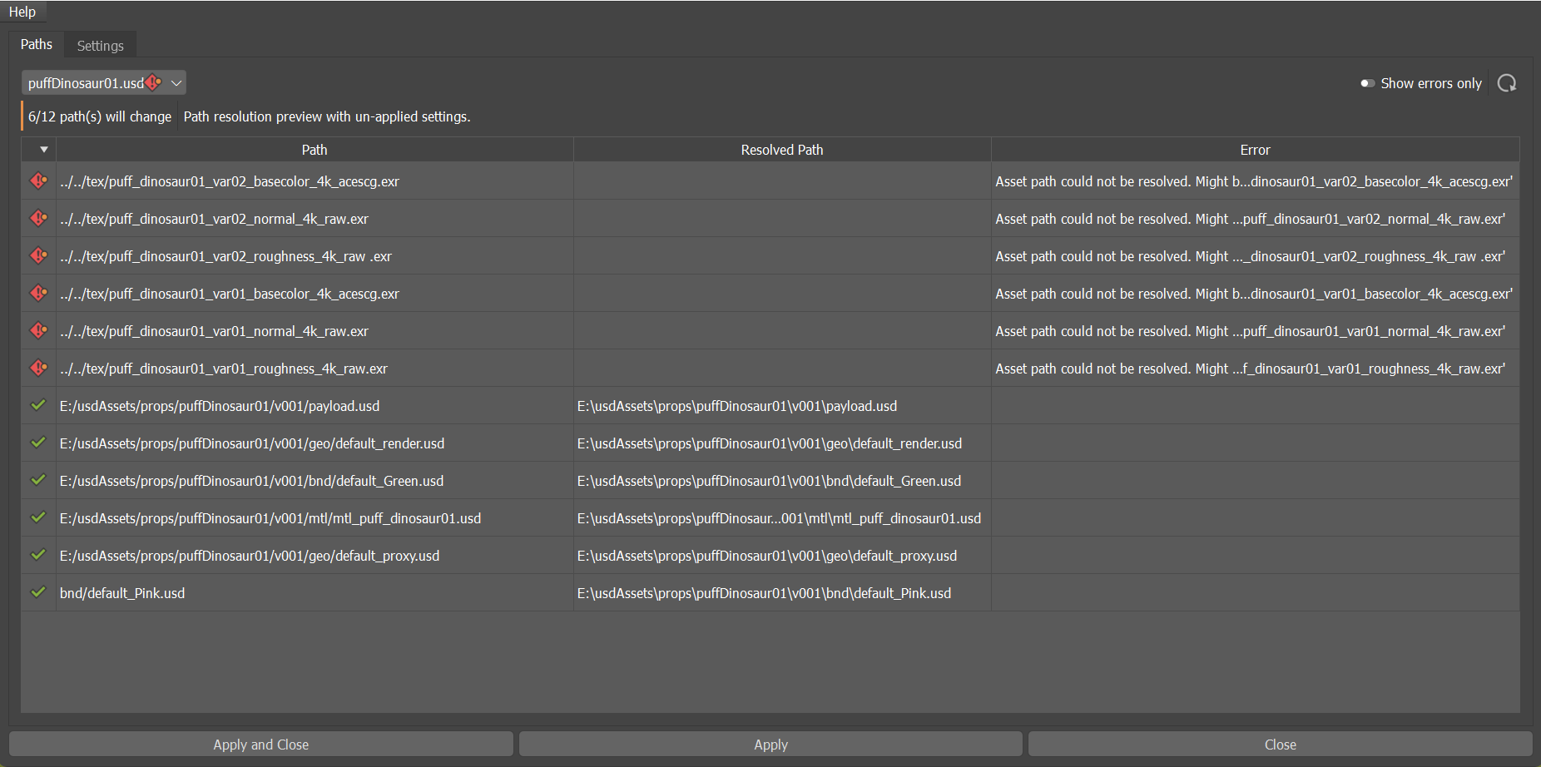Sort by the Path column header

pyautogui.click(x=315, y=150)
